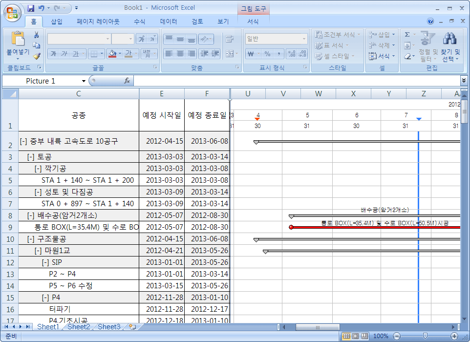This screenshot has height=342, width=470.
Task: Switch to Normal view in status bar
Action: tap(346, 336)
